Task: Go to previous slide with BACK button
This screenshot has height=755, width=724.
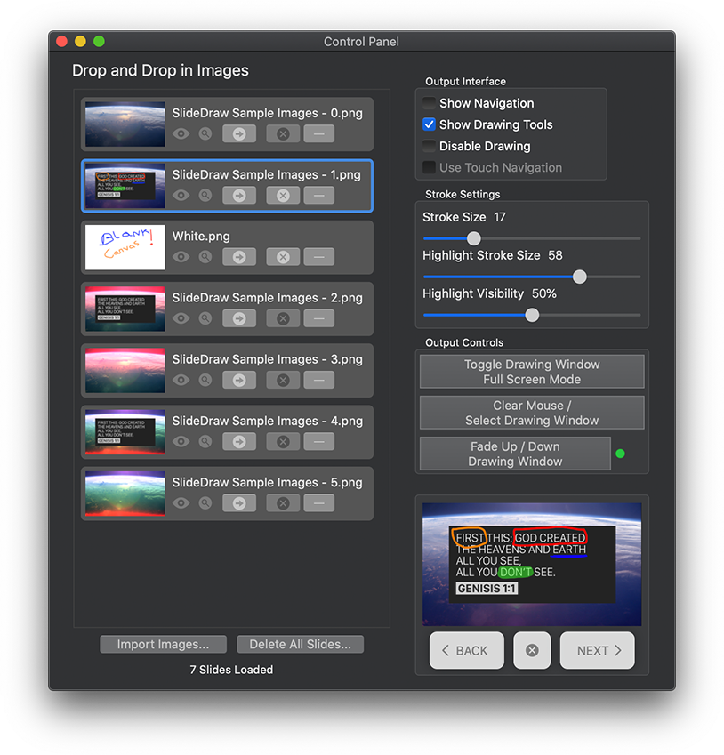Action: 467,651
